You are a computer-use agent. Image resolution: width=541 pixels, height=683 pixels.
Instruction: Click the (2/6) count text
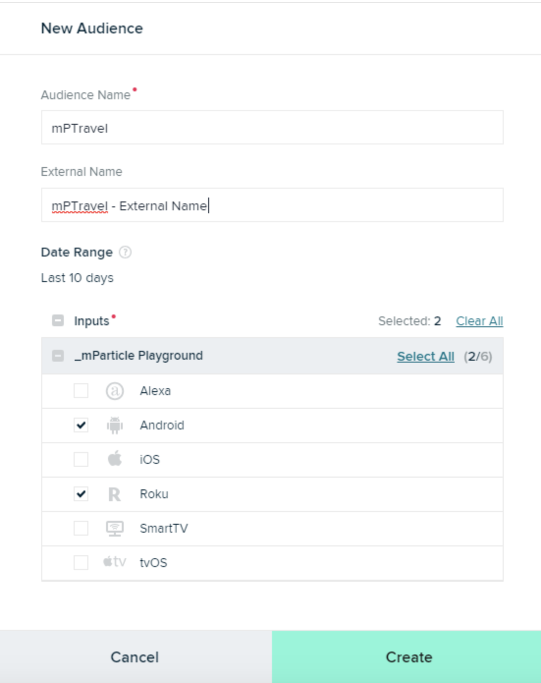(478, 356)
